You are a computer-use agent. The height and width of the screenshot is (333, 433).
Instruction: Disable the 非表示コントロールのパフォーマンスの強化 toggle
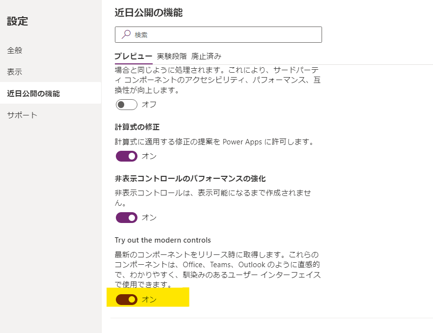pos(126,217)
